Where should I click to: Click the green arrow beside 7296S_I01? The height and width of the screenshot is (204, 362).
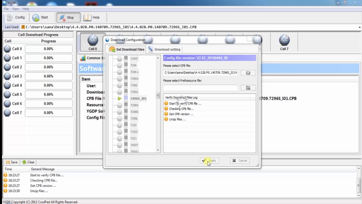(120, 98)
